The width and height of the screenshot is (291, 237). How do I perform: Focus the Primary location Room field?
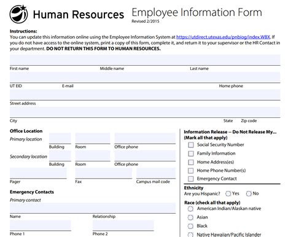pyautogui.click(x=93, y=138)
